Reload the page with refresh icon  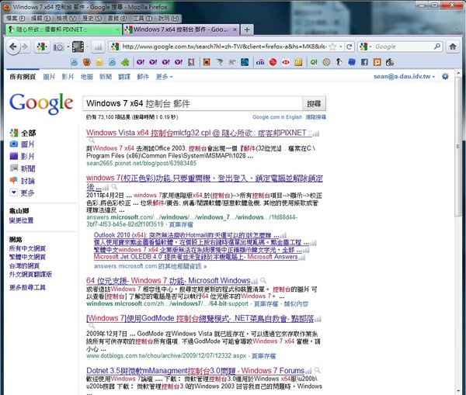pos(349,47)
